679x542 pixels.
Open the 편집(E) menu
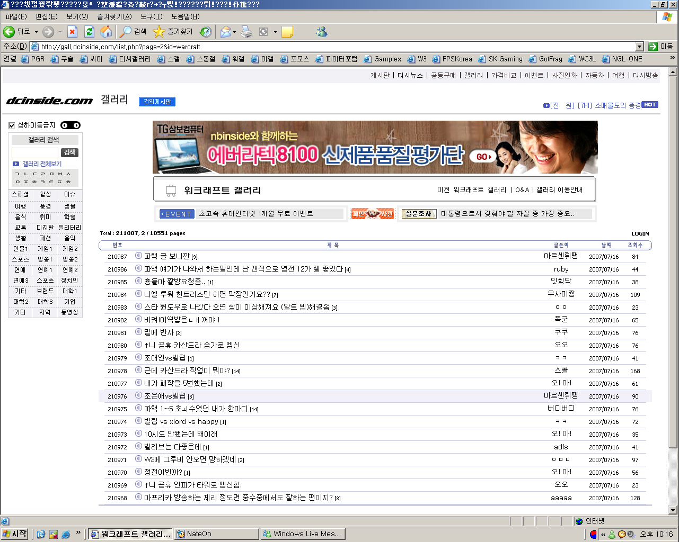pyautogui.click(x=46, y=17)
